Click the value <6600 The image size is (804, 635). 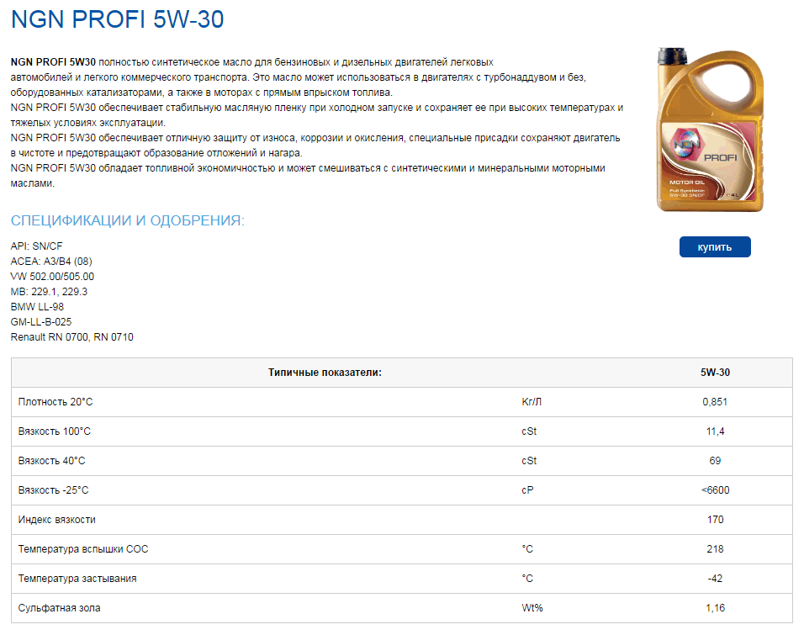[x=716, y=489]
